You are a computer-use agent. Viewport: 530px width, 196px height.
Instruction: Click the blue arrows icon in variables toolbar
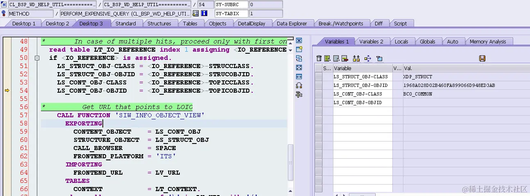pyautogui.click(x=367, y=59)
